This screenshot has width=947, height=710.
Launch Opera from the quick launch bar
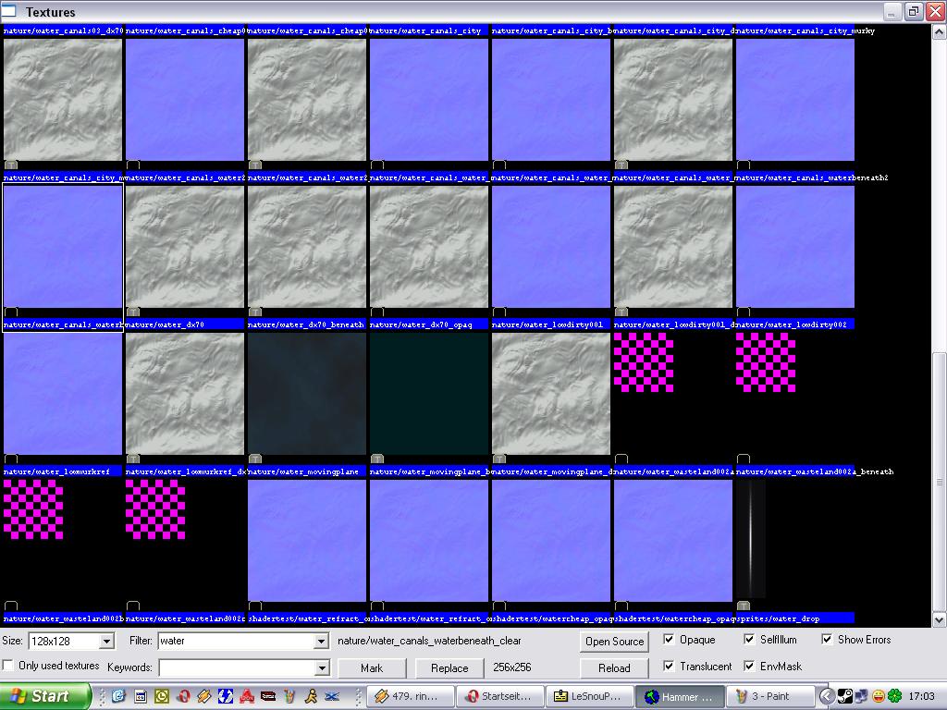pos(184,696)
